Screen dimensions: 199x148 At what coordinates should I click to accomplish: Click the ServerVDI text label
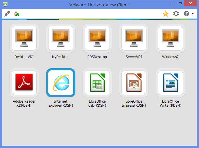coord(134,57)
